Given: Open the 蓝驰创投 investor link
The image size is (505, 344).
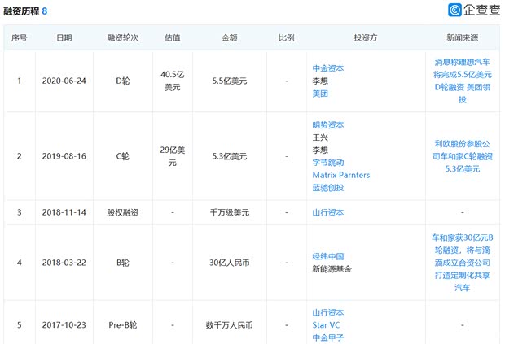Looking at the screenshot, I should 328,188.
